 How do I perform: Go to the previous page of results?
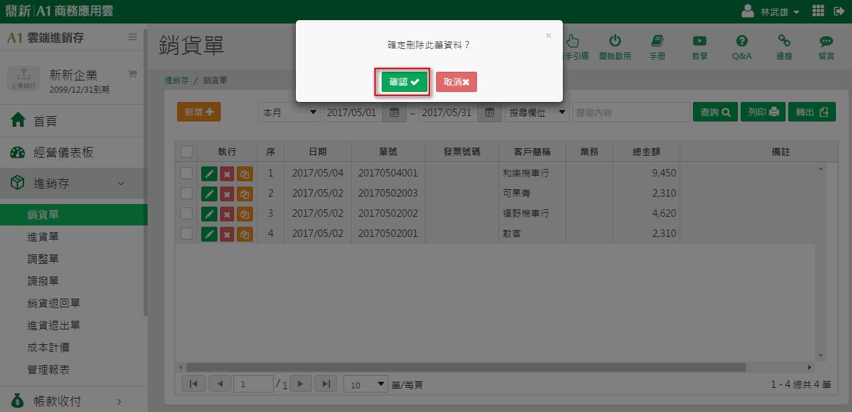coord(219,384)
